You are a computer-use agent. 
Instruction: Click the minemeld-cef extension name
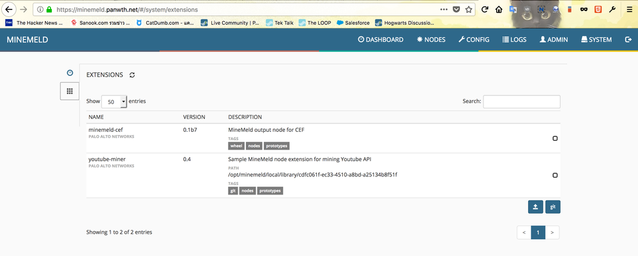coord(106,130)
